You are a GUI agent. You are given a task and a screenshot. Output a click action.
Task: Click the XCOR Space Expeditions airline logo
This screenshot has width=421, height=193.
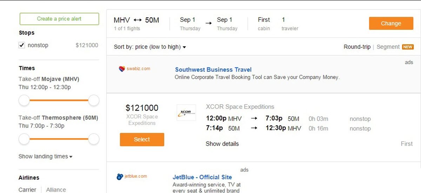coord(186,113)
